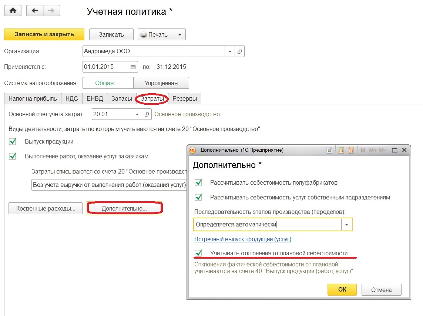Close the Дополнительно dialog window
The image size is (423, 316).
click(x=404, y=150)
